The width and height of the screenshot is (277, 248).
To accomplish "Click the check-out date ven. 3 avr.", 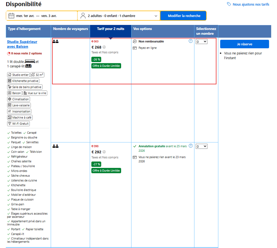I will pos(49,16).
